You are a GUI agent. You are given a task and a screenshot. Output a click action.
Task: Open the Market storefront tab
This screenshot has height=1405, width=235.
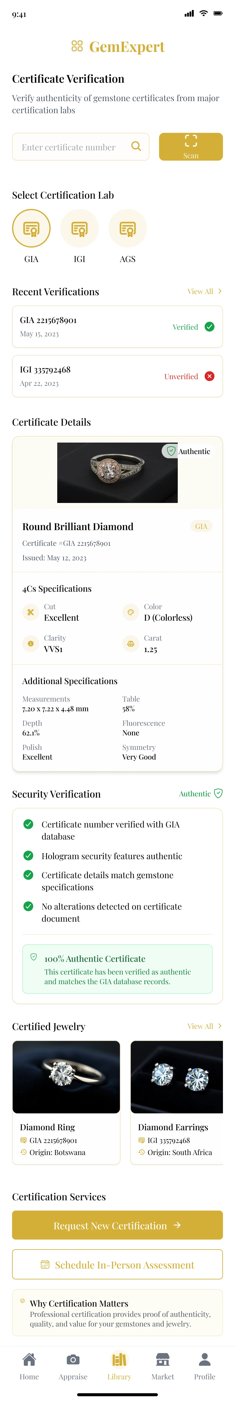point(163,1366)
